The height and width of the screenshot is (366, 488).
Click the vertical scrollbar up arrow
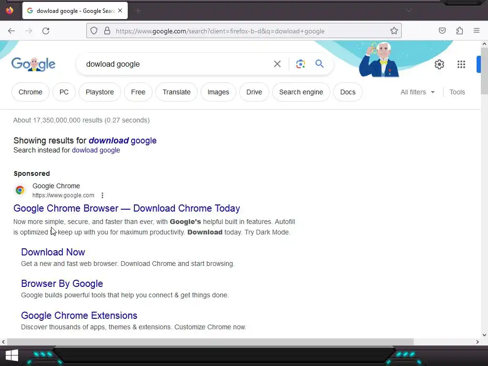coord(484,44)
